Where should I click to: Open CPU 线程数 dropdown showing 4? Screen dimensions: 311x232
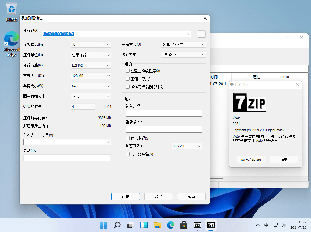coord(83,106)
